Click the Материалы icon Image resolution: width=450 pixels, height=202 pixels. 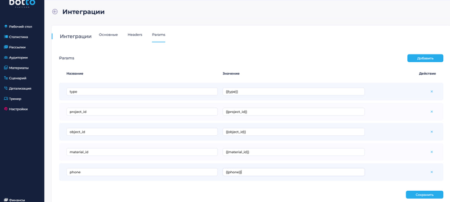[6, 67]
